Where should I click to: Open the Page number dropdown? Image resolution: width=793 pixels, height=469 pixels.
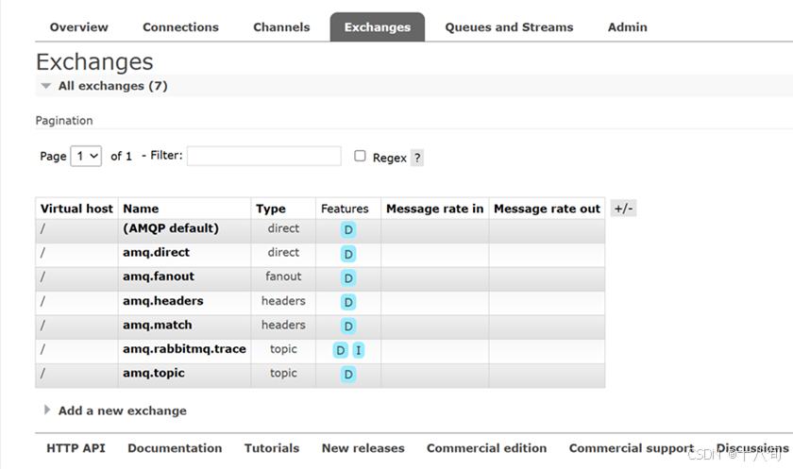pos(86,156)
